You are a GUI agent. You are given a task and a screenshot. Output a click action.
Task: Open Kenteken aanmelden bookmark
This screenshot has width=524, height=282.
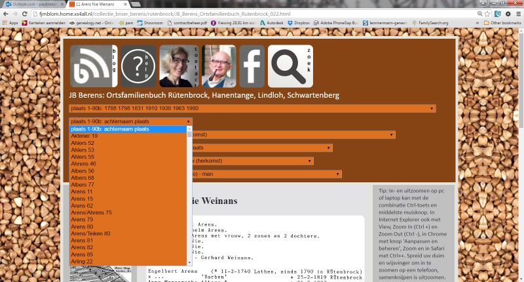(x=44, y=23)
